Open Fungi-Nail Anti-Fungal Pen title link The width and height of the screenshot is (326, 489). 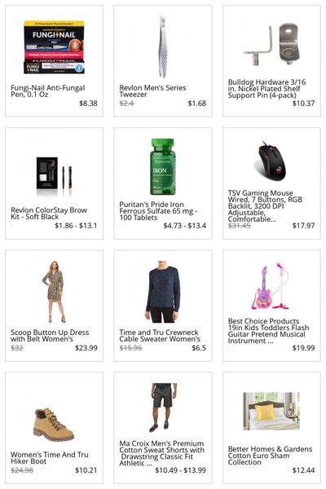[48, 91]
